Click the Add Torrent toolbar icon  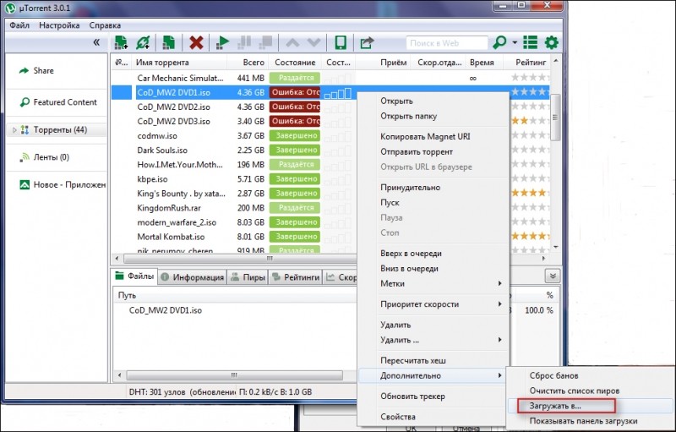coord(121,42)
